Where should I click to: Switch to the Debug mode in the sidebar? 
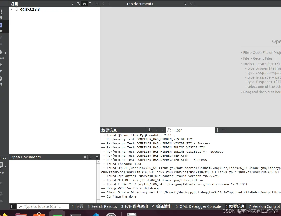2,54
